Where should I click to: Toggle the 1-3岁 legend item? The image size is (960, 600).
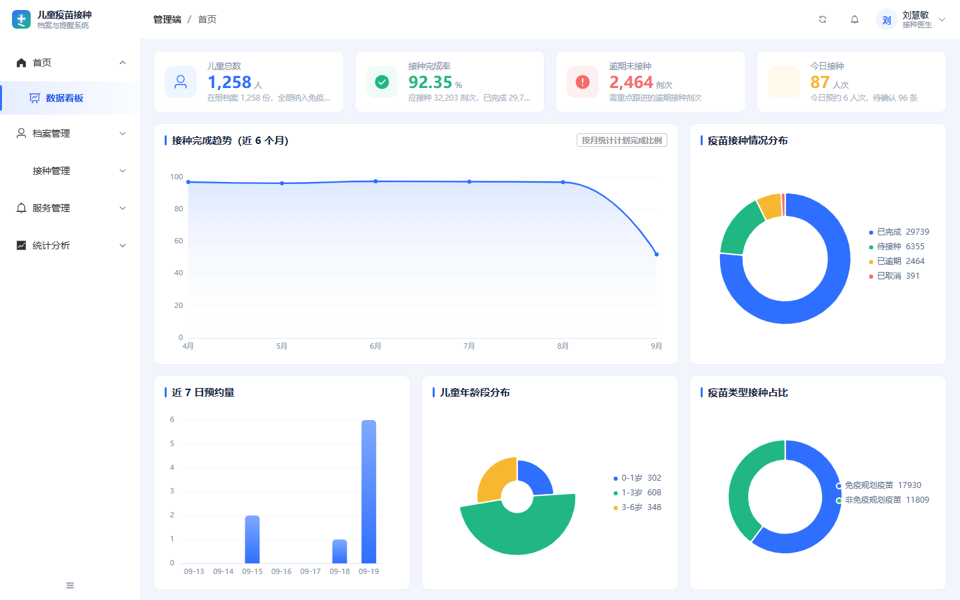pos(637,493)
